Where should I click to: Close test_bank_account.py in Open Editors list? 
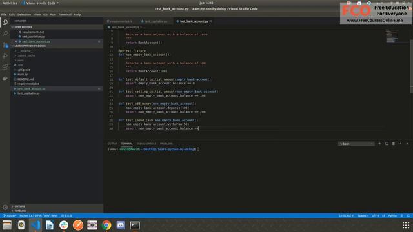point(16,41)
